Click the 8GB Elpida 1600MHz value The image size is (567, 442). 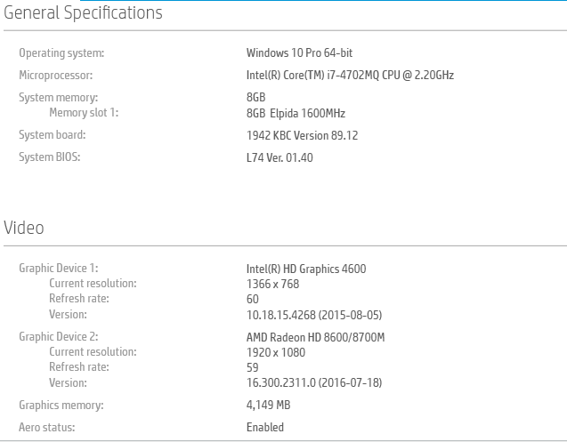pos(296,113)
